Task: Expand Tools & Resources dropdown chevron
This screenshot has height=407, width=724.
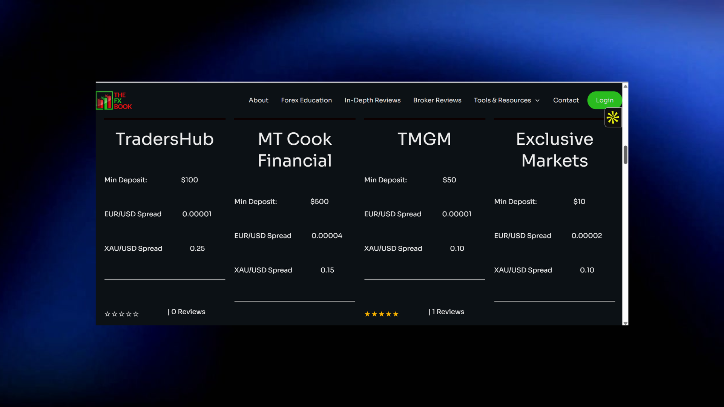Action: (537, 101)
